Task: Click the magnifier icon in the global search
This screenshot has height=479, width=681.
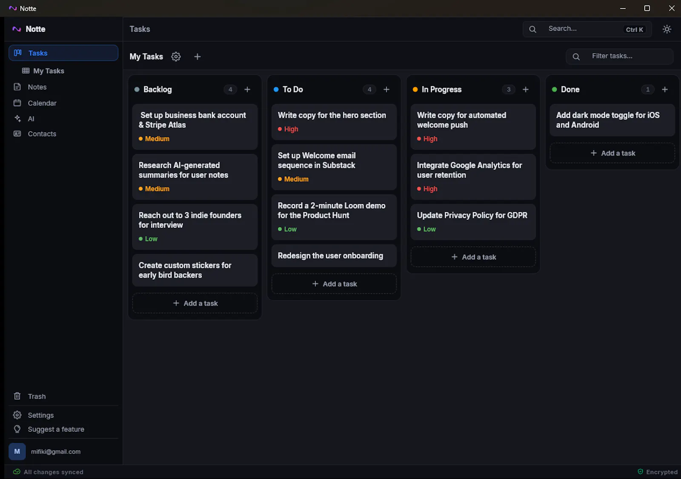Action: click(532, 29)
